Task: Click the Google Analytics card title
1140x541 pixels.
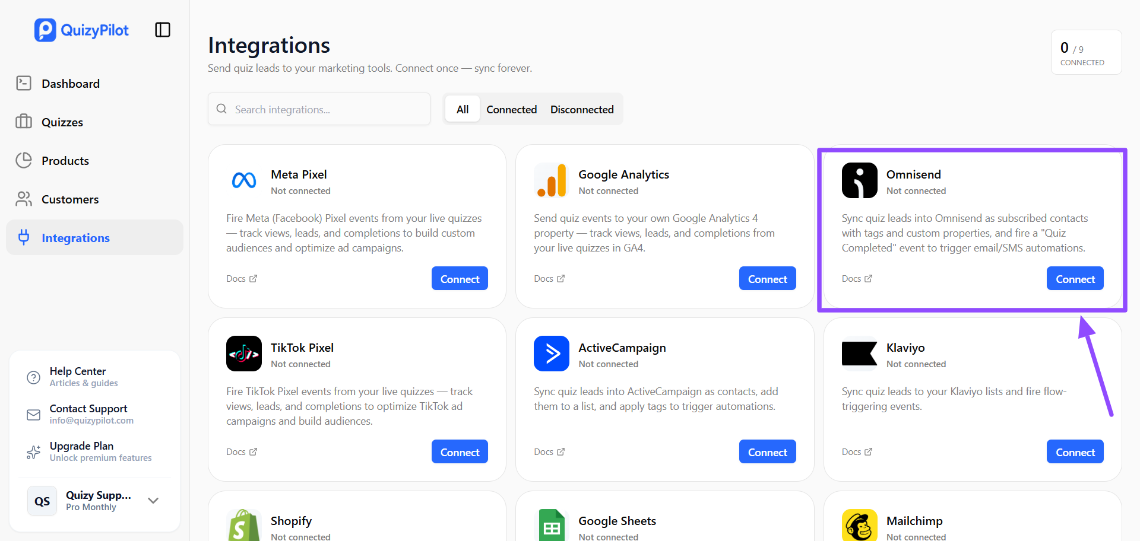Action: tap(624, 174)
